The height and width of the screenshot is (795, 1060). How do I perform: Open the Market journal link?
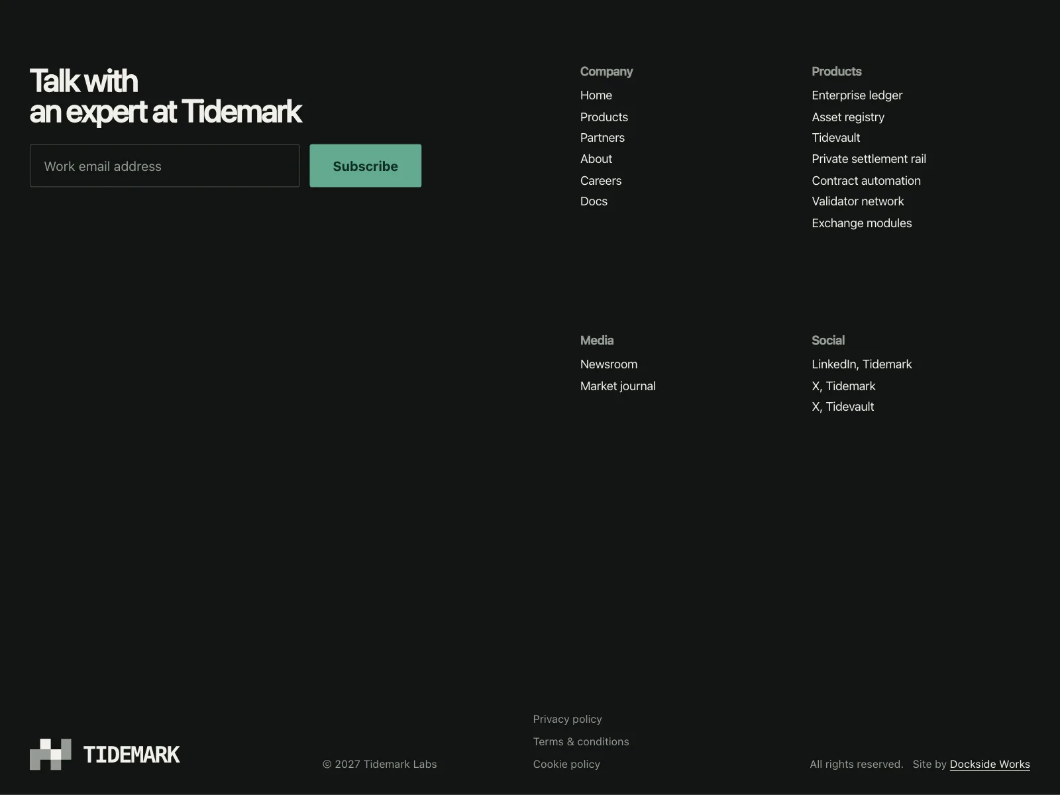pos(618,386)
